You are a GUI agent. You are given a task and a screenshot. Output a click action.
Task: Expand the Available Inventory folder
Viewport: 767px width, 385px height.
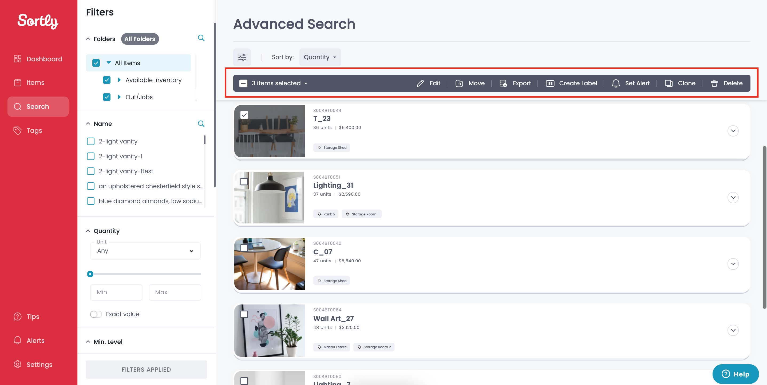tap(119, 80)
